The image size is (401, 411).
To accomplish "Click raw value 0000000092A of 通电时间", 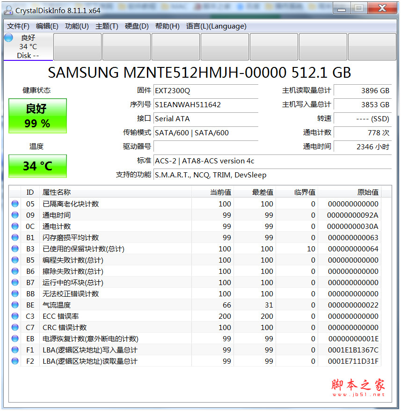I will coord(352,215).
